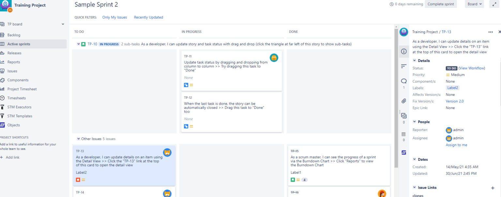Click the assignee avatar on card TP-11
Image resolution: width=501 pixels, height=197 pixels.
[274, 58]
